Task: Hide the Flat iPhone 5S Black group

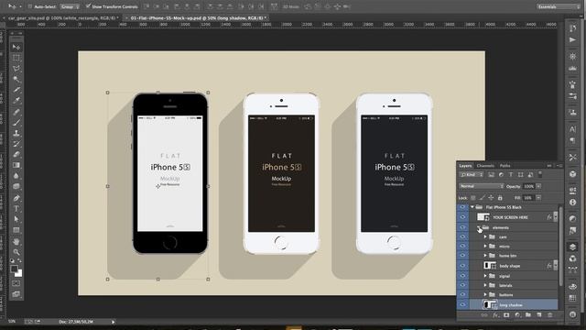Action: coord(462,207)
